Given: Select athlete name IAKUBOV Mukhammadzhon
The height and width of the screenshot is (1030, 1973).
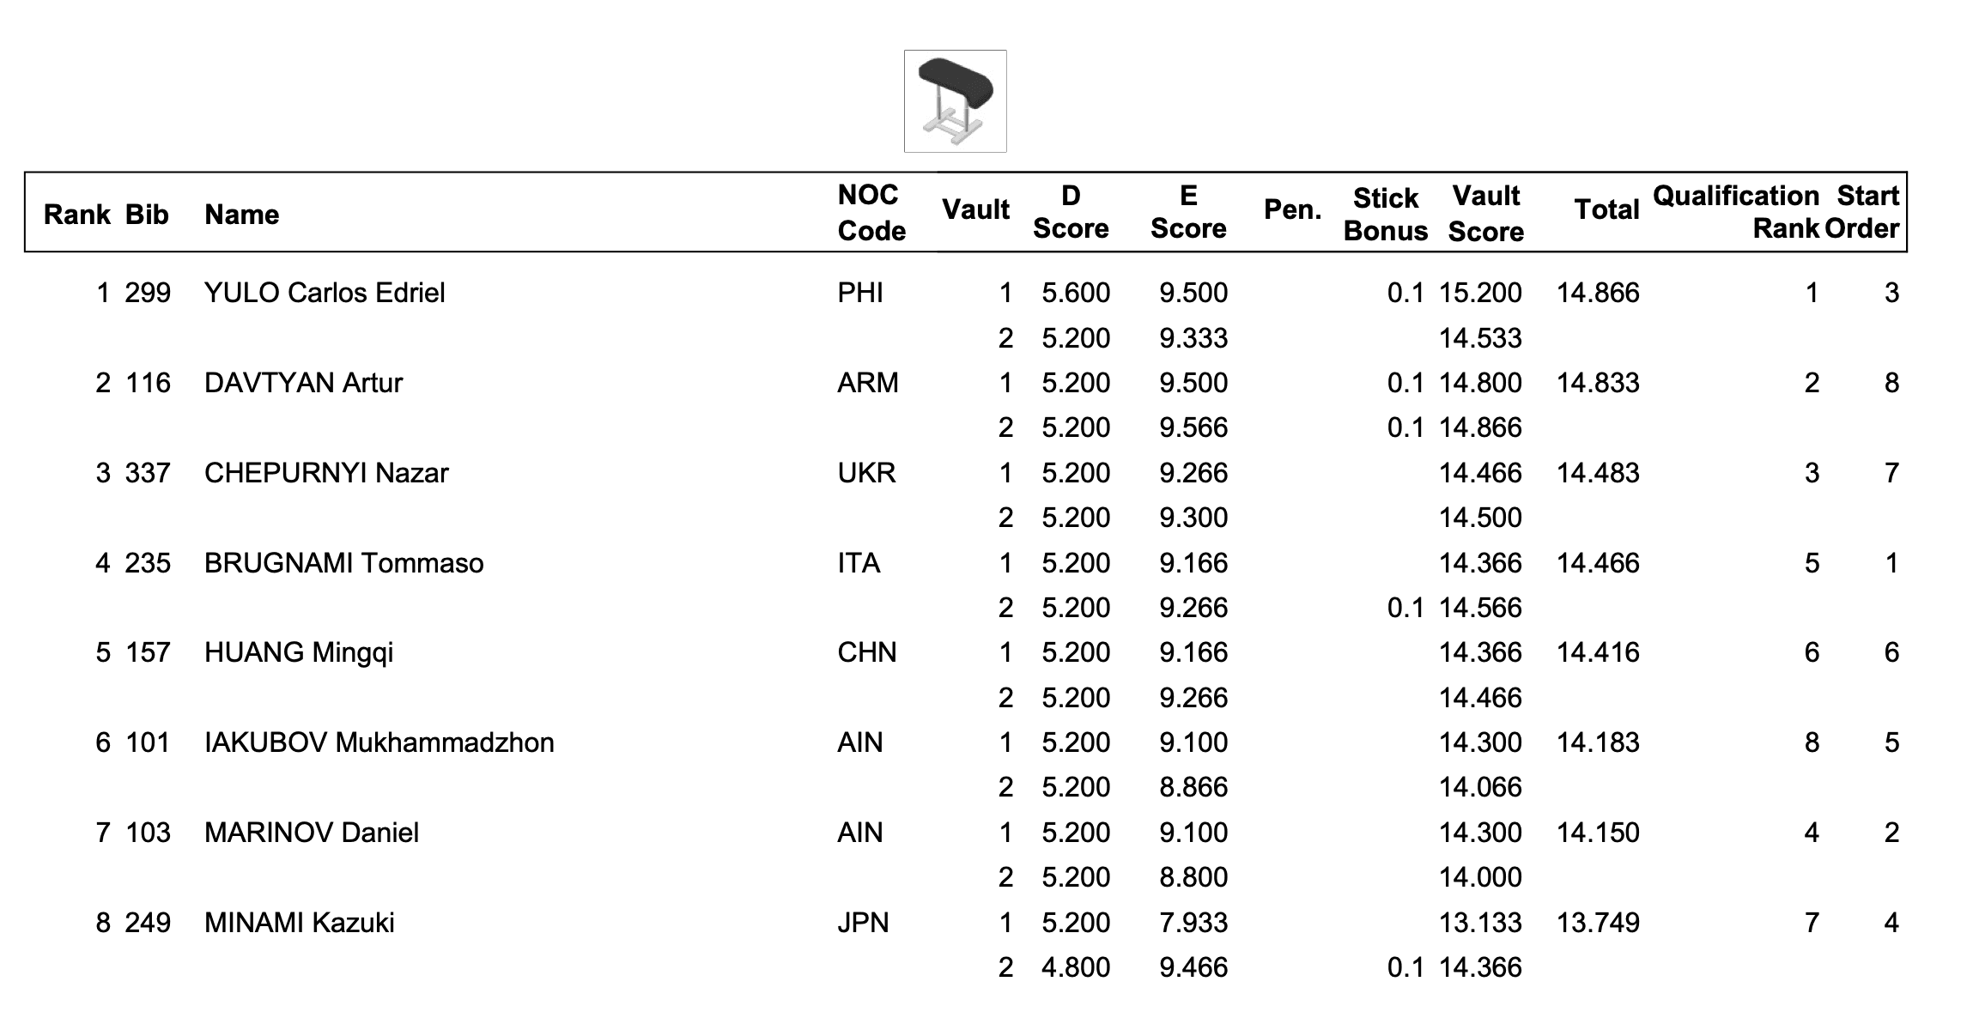Looking at the screenshot, I should point(379,742).
